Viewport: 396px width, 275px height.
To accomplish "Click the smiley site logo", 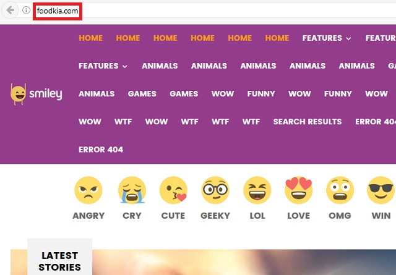I will click(37, 94).
